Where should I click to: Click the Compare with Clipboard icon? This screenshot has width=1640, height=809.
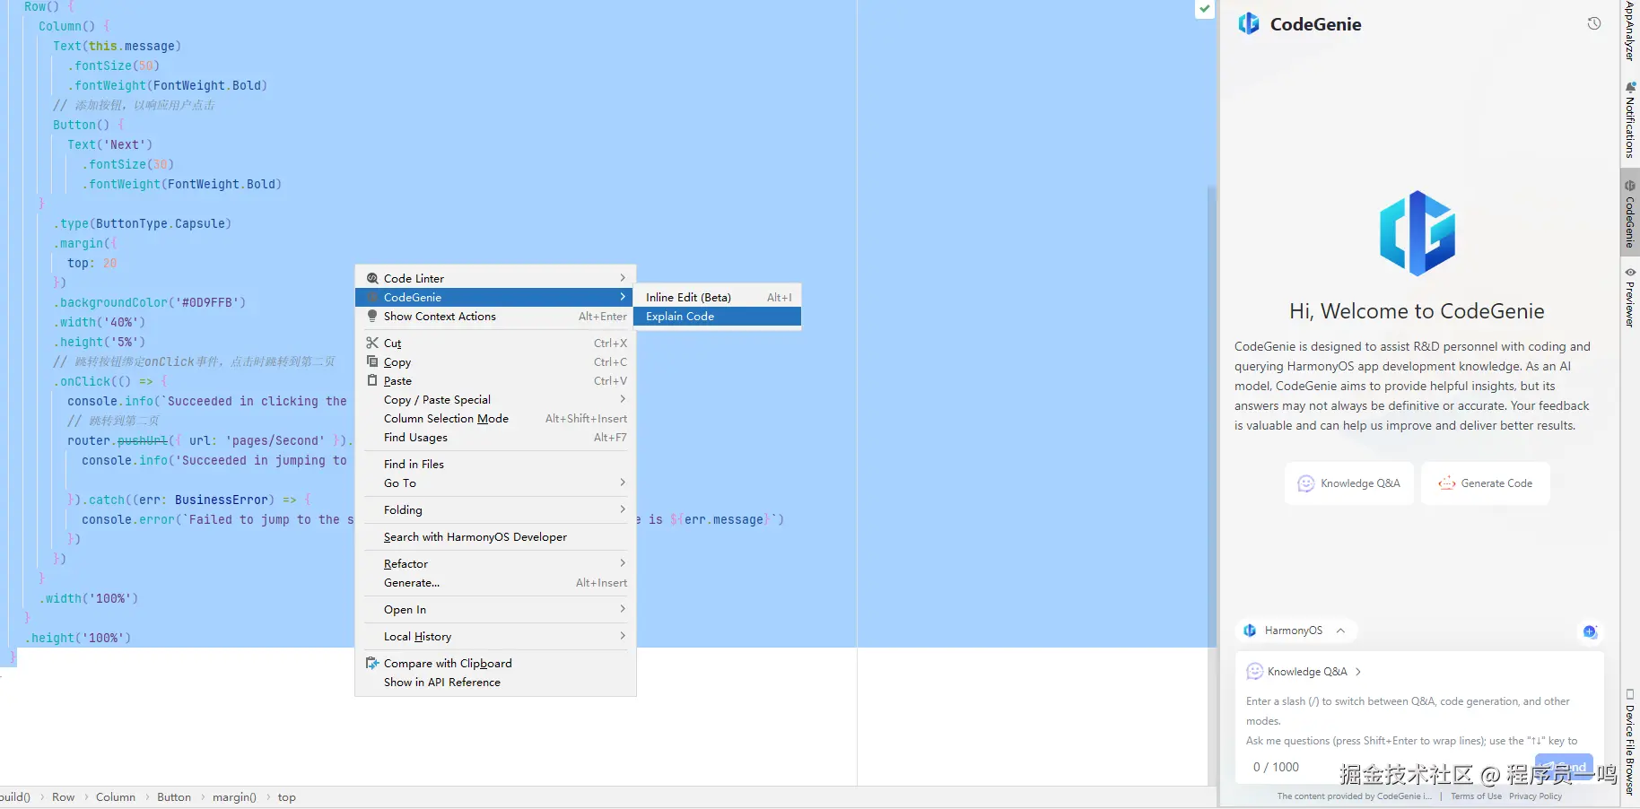372,664
